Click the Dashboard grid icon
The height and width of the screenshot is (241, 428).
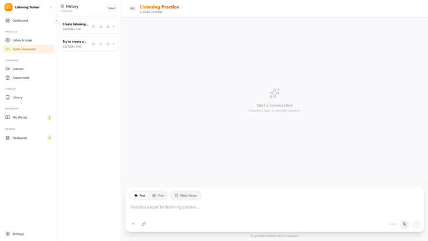tap(7, 21)
